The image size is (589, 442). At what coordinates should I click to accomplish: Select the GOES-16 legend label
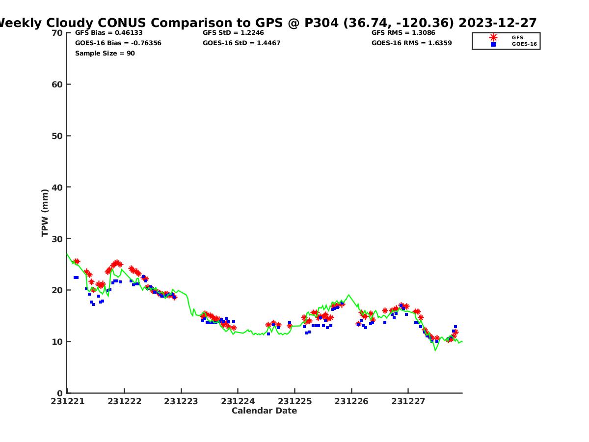pyautogui.click(x=524, y=44)
